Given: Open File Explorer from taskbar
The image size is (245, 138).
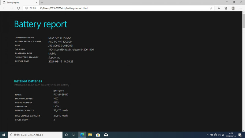Looking at the screenshot, I should (90, 135).
